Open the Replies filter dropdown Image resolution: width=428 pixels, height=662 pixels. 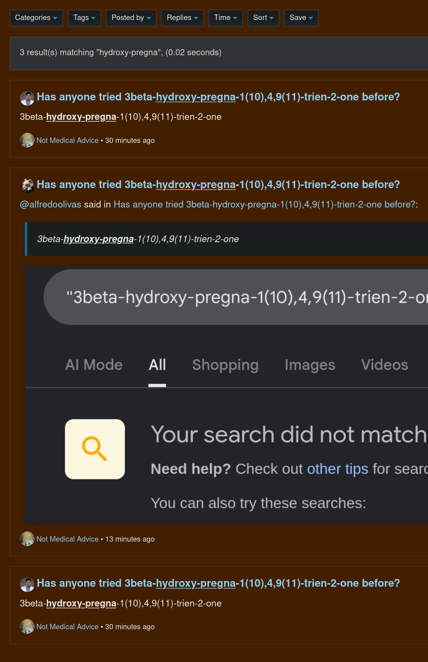tap(182, 18)
